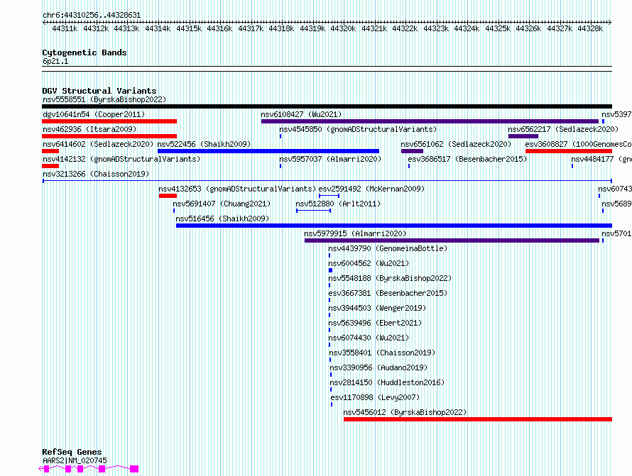The image size is (632, 476).
Task: Click the esv3686517 (Besenbacher2015) label
Action: [467, 159]
